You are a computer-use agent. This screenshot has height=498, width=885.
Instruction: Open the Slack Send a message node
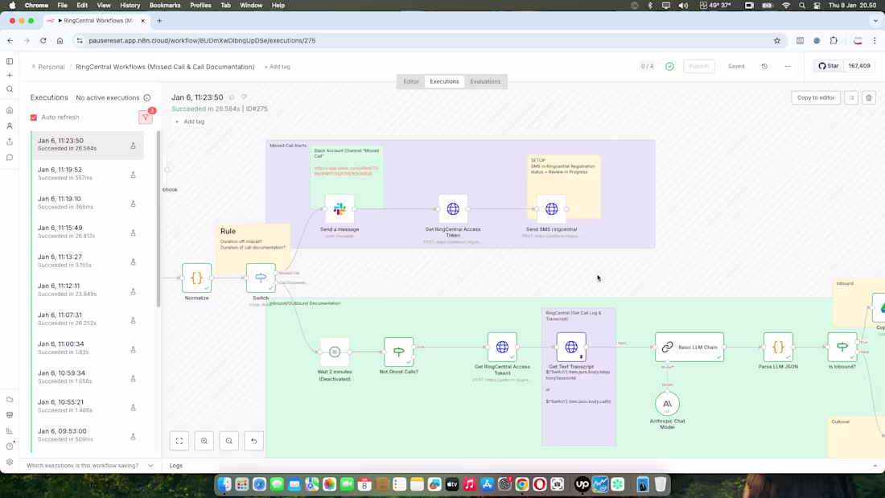(x=340, y=209)
